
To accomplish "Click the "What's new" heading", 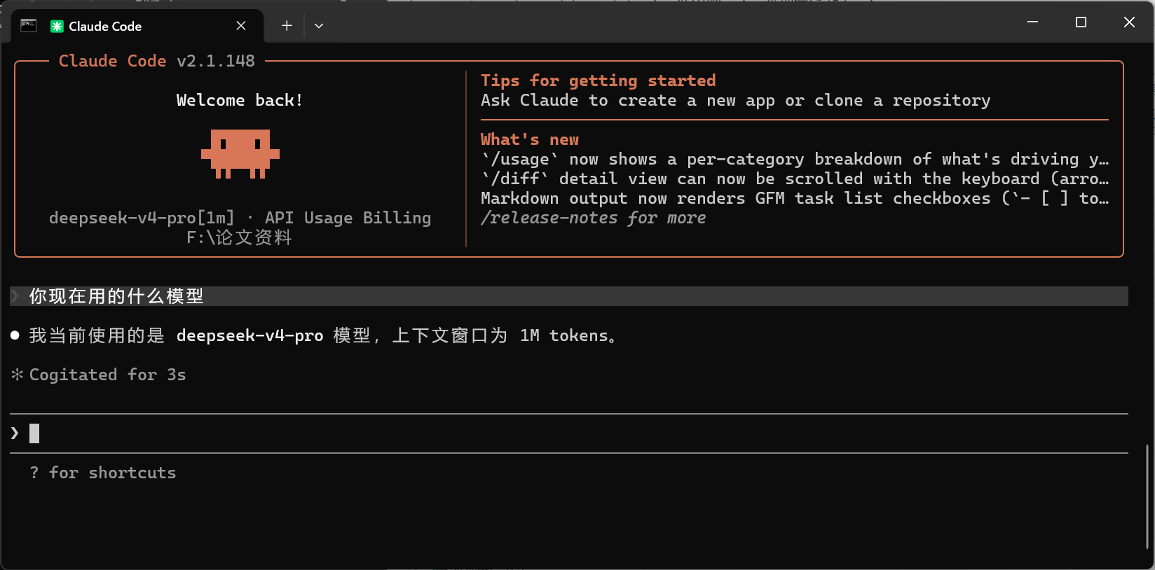I will (530, 139).
